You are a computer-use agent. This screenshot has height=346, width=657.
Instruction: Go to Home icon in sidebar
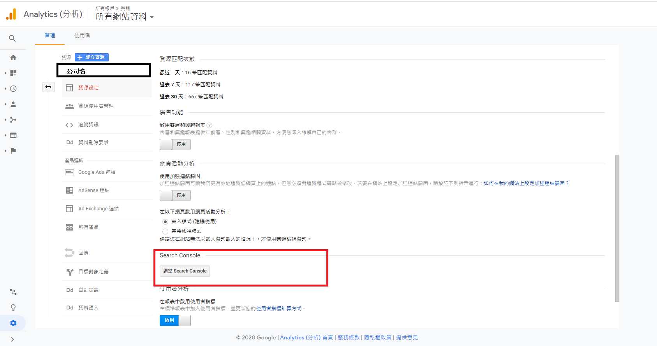(13, 58)
